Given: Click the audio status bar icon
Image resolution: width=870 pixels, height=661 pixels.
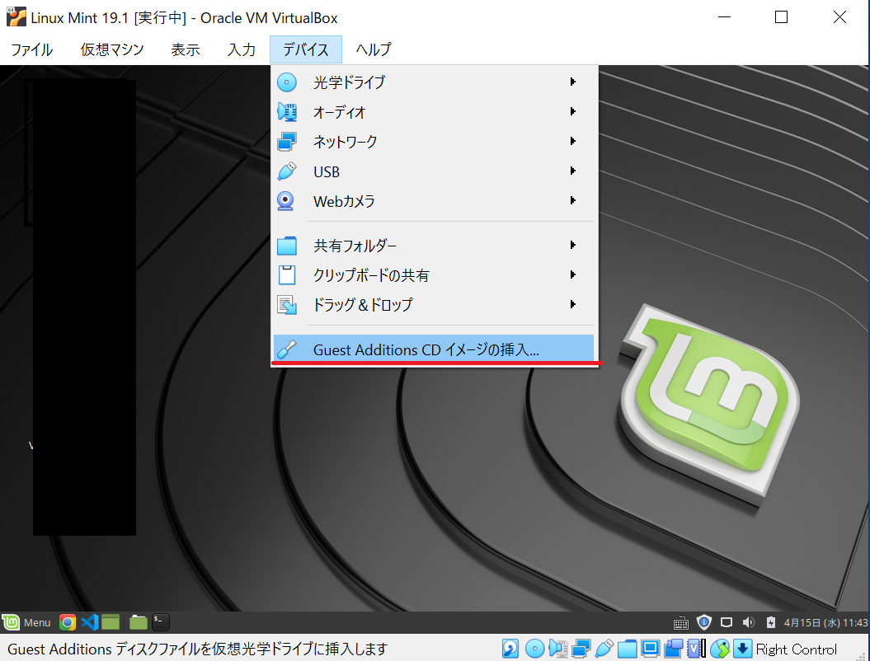Looking at the screenshot, I should click(x=557, y=649).
